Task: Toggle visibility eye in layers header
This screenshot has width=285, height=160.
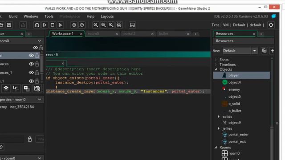Action: 35,48
